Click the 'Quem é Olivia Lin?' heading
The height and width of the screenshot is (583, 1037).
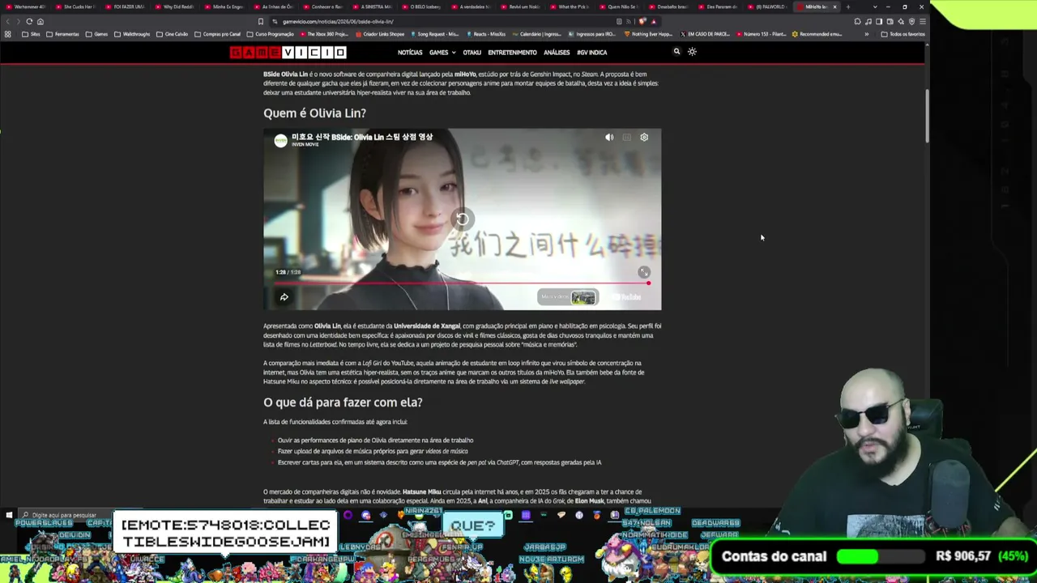pyautogui.click(x=314, y=113)
